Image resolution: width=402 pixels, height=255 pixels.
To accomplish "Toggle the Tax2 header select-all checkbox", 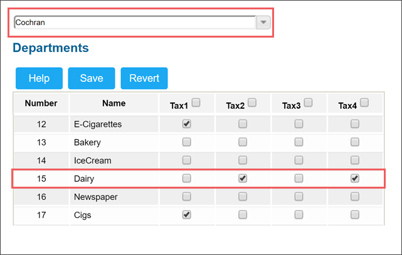I will tap(252, 102).
